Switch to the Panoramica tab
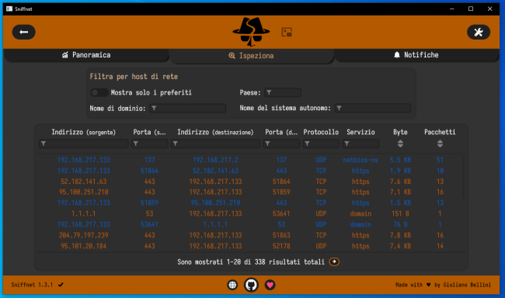The height and width of the screenshot is (298, 505). (x=86, y=55)
